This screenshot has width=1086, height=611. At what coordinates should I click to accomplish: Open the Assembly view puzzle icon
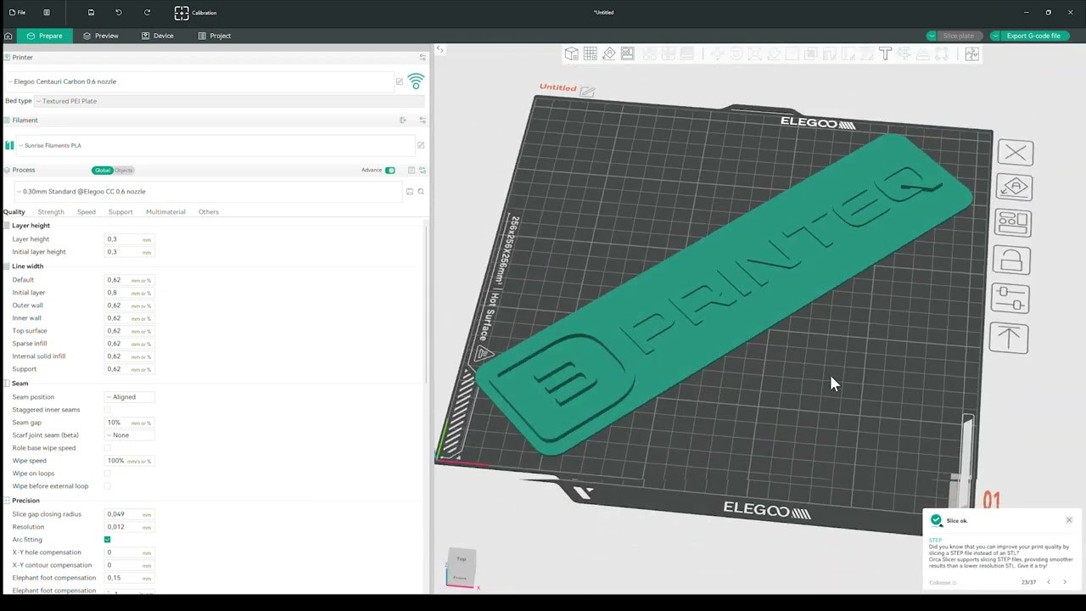pyautogui.click(x=972, y=53)
